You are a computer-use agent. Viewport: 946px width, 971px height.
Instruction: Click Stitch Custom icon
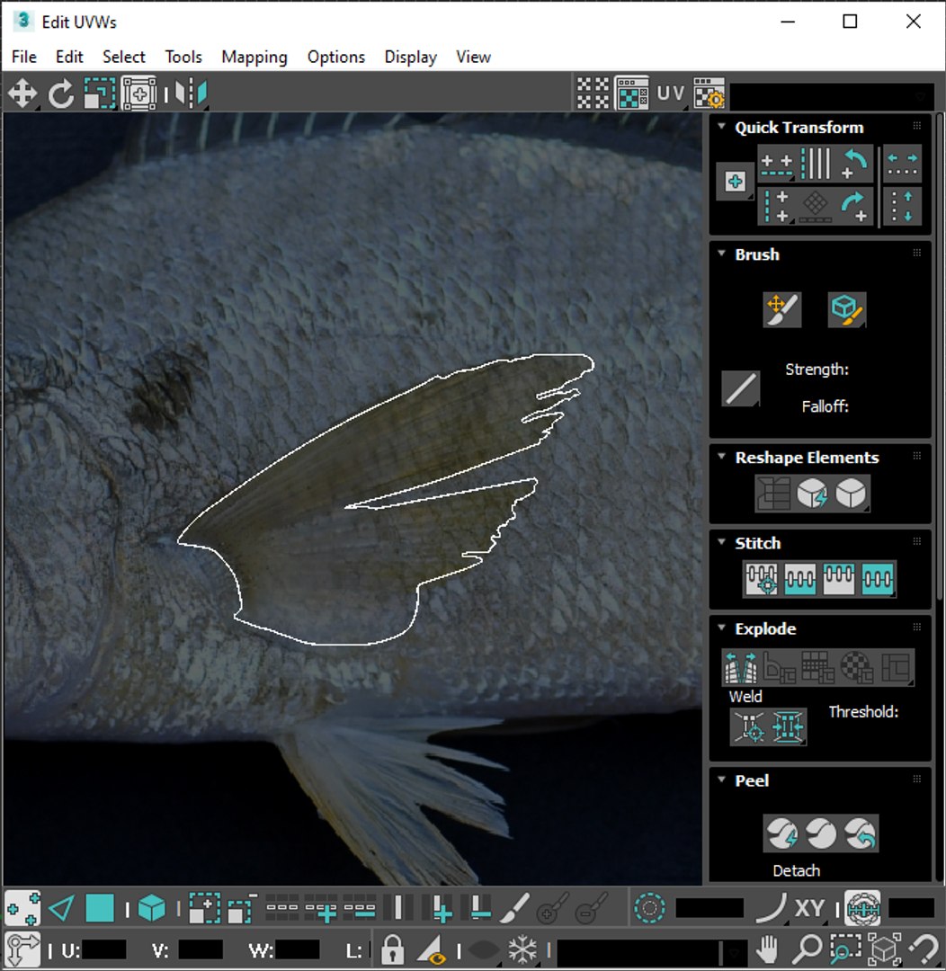[x=878, y=579]
